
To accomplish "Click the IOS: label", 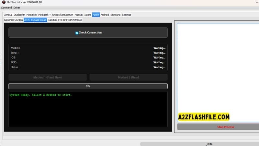I will pyautogui.click(x=13, y=57).
